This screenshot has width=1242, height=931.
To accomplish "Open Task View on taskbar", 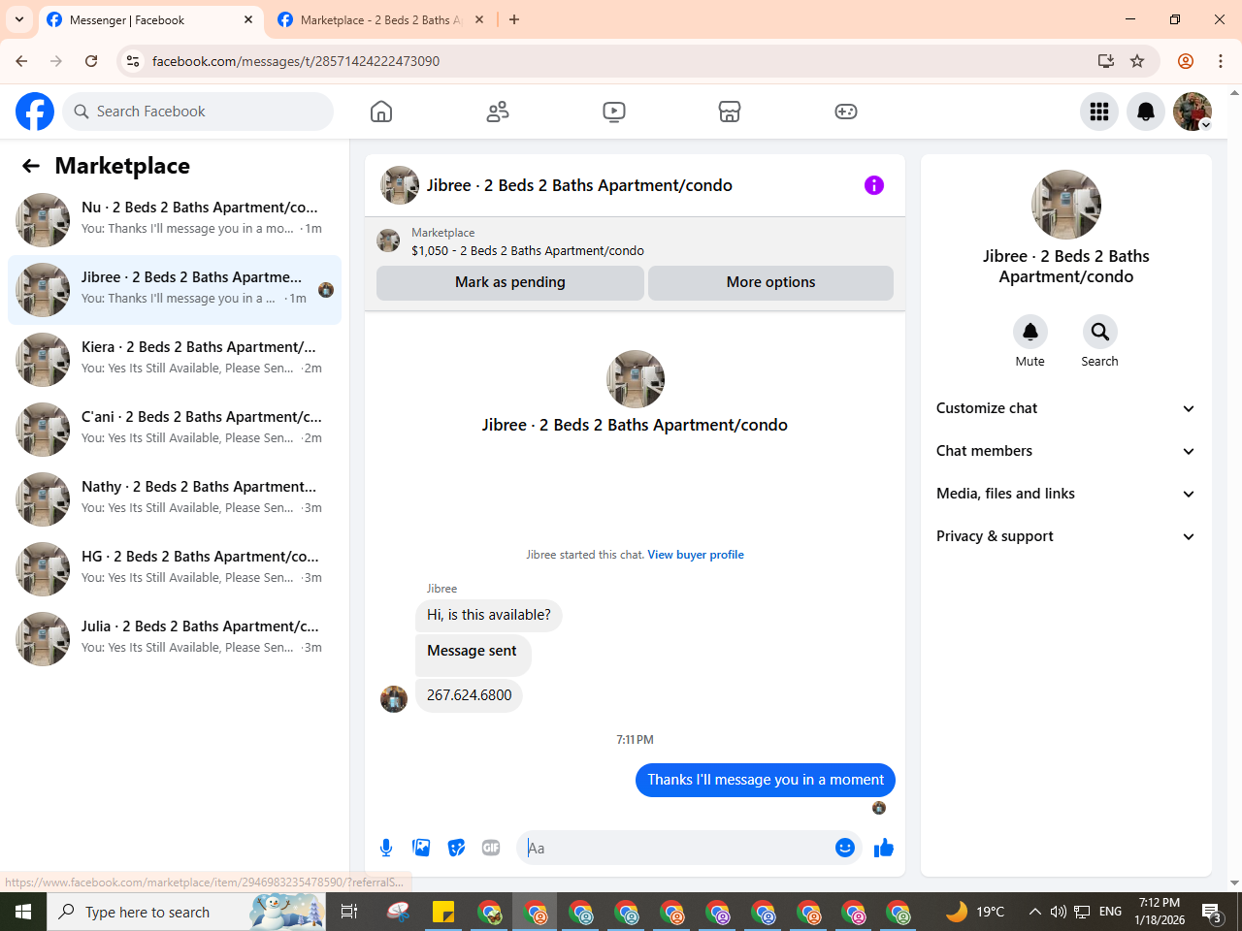I will click(x=349, y=912).
